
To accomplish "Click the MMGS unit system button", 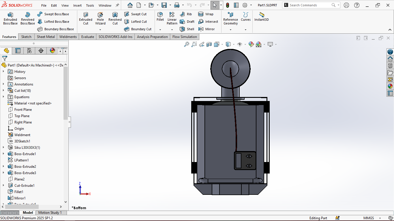I will pyautogui.click(x=369, y=218).
